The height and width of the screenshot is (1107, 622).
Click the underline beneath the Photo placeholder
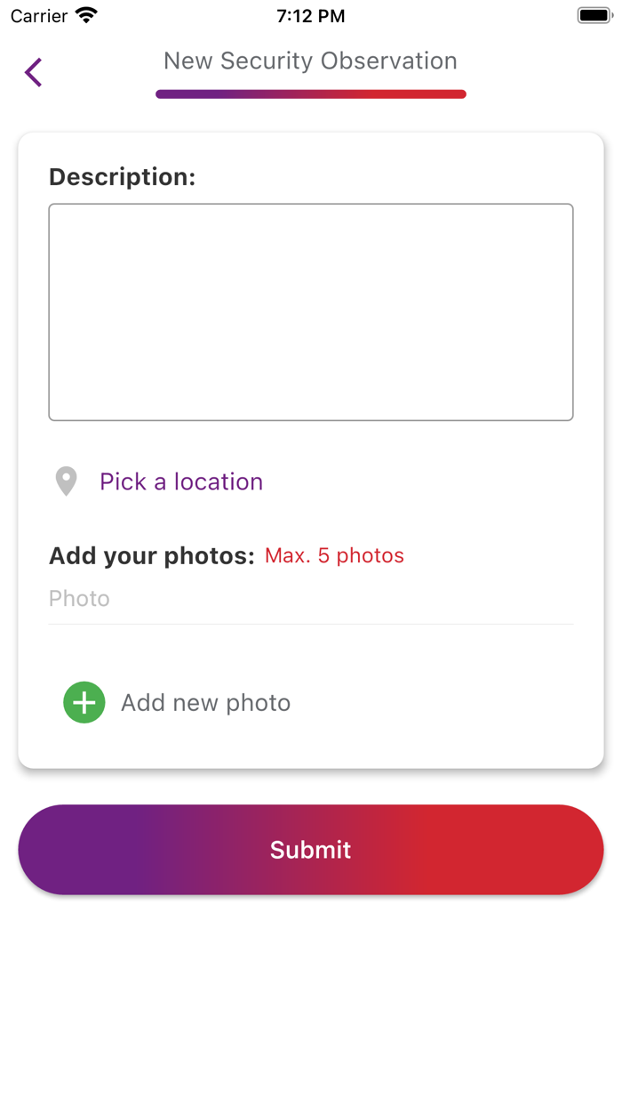click(x=311, y=624)
